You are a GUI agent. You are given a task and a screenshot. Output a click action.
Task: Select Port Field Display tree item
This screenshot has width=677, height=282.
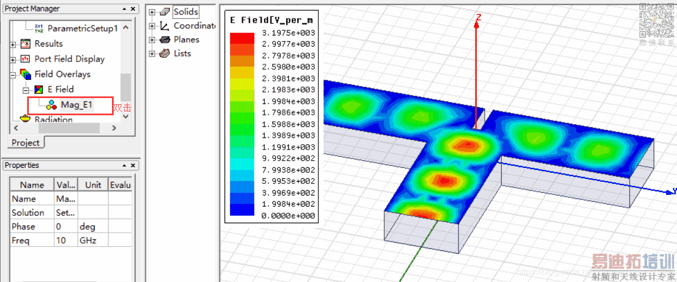[x=69, y=59]
